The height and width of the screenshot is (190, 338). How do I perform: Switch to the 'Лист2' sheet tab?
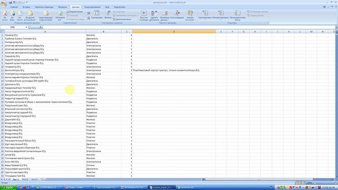[25, 179]
